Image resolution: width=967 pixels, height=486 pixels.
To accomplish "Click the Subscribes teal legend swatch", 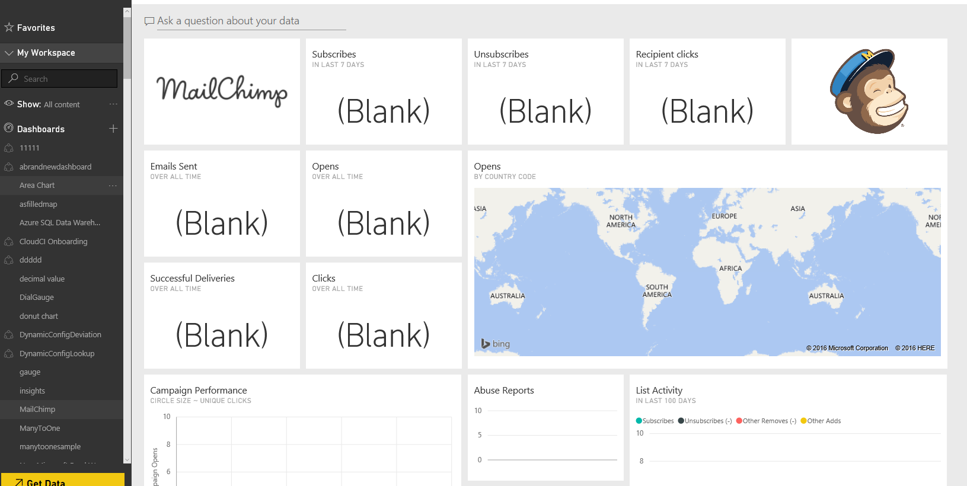I will coord(639,421).
